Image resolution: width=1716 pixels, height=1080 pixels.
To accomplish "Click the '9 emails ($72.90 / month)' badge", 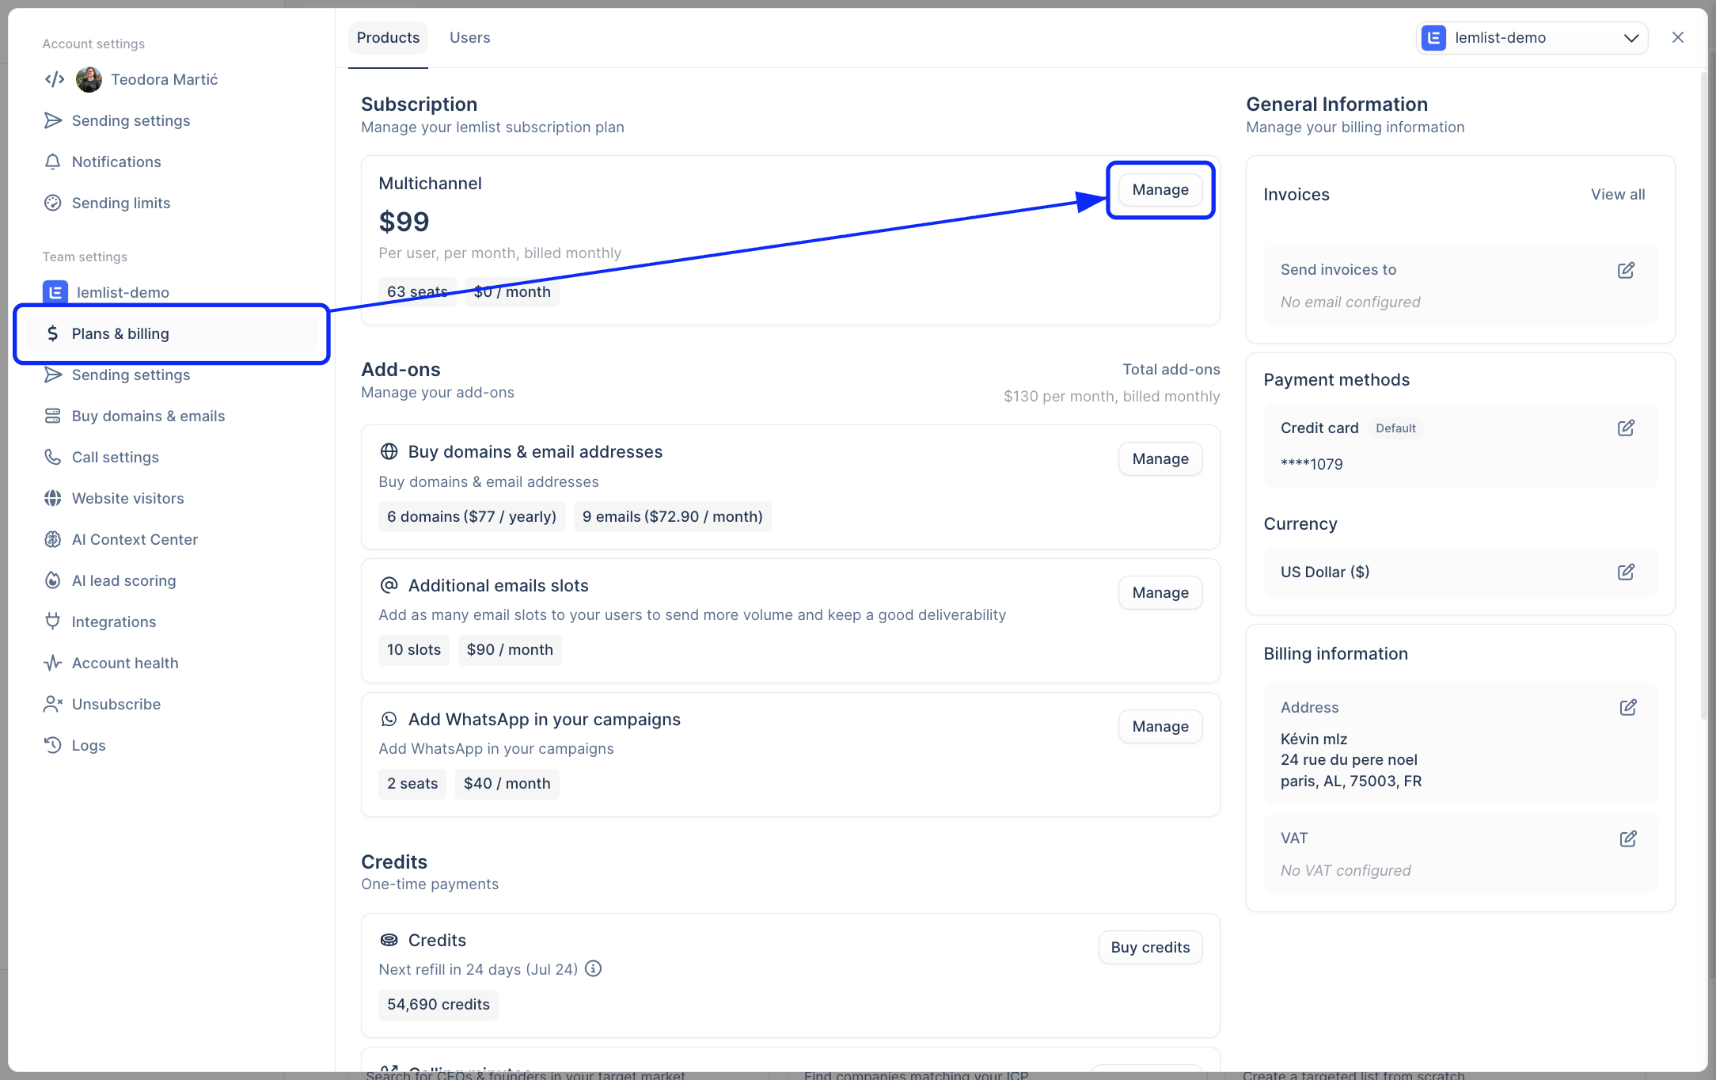I will 673,516.
